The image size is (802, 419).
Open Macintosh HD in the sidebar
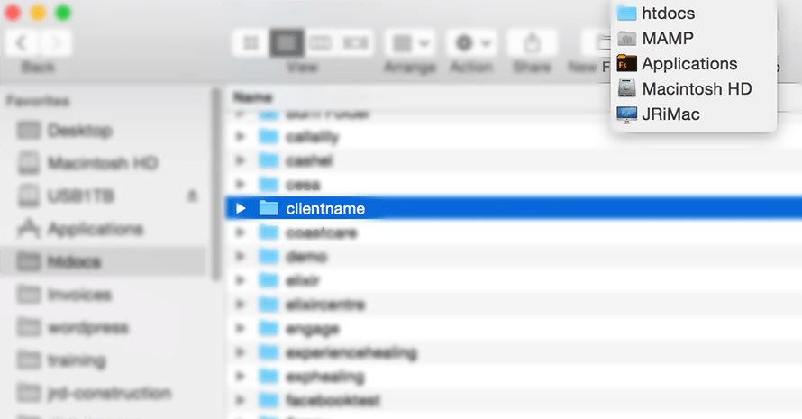pos(103,163)
